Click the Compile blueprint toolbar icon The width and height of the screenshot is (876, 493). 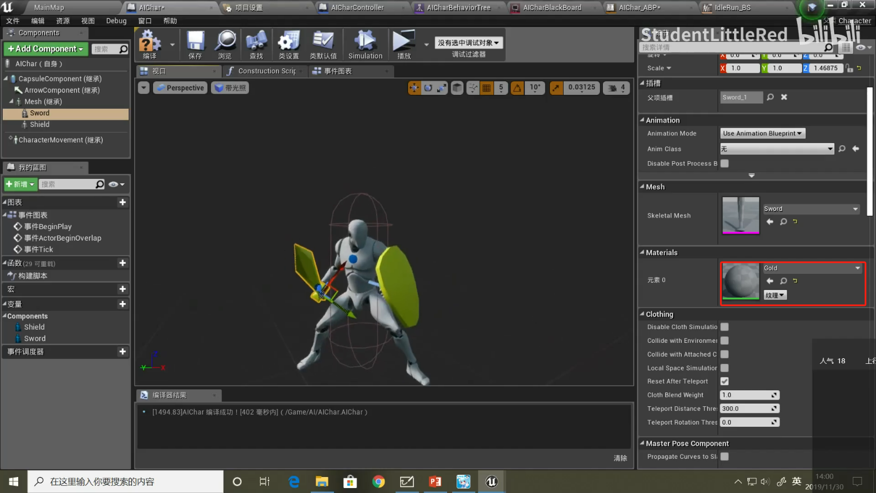(x=150, y=44)
